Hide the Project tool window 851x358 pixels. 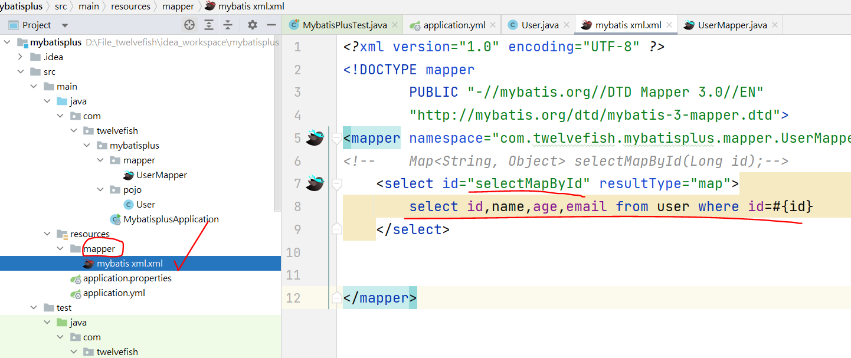271,25
